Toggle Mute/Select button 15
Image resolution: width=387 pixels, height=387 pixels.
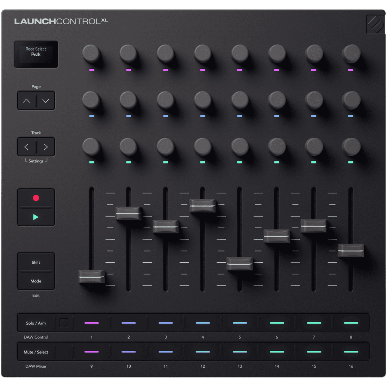[314, 352]
